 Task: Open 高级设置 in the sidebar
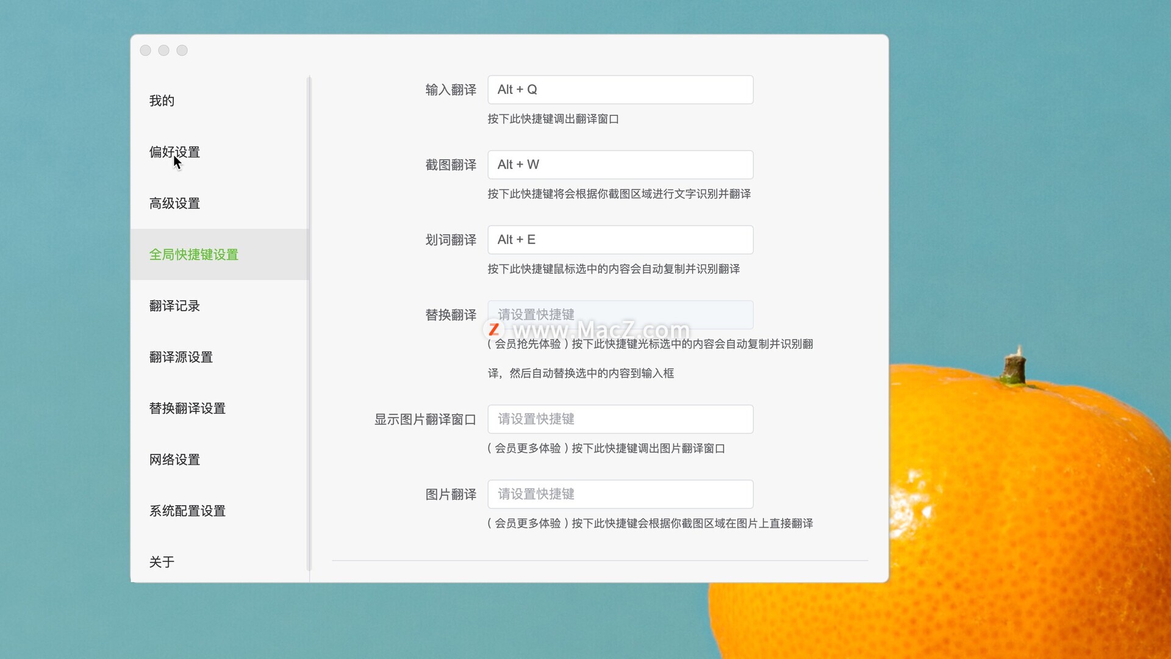(220, 203)
